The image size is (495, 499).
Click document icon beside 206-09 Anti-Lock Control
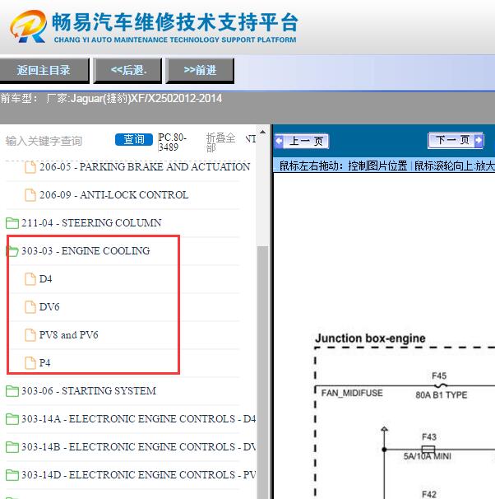click(x=30, y=195)
